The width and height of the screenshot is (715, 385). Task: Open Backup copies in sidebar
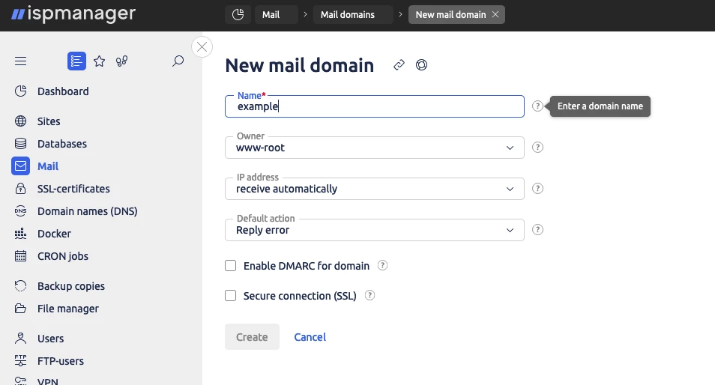pyautogui.click(x=71, y=286)
